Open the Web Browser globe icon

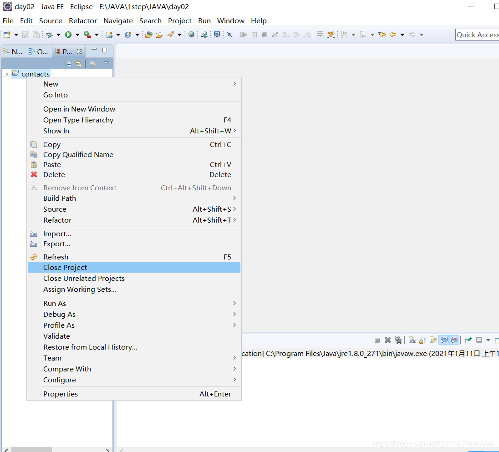(x=191, y=34)
